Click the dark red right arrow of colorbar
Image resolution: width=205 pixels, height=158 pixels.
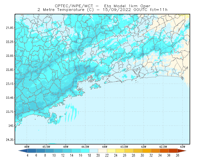[x=182, y=151]
